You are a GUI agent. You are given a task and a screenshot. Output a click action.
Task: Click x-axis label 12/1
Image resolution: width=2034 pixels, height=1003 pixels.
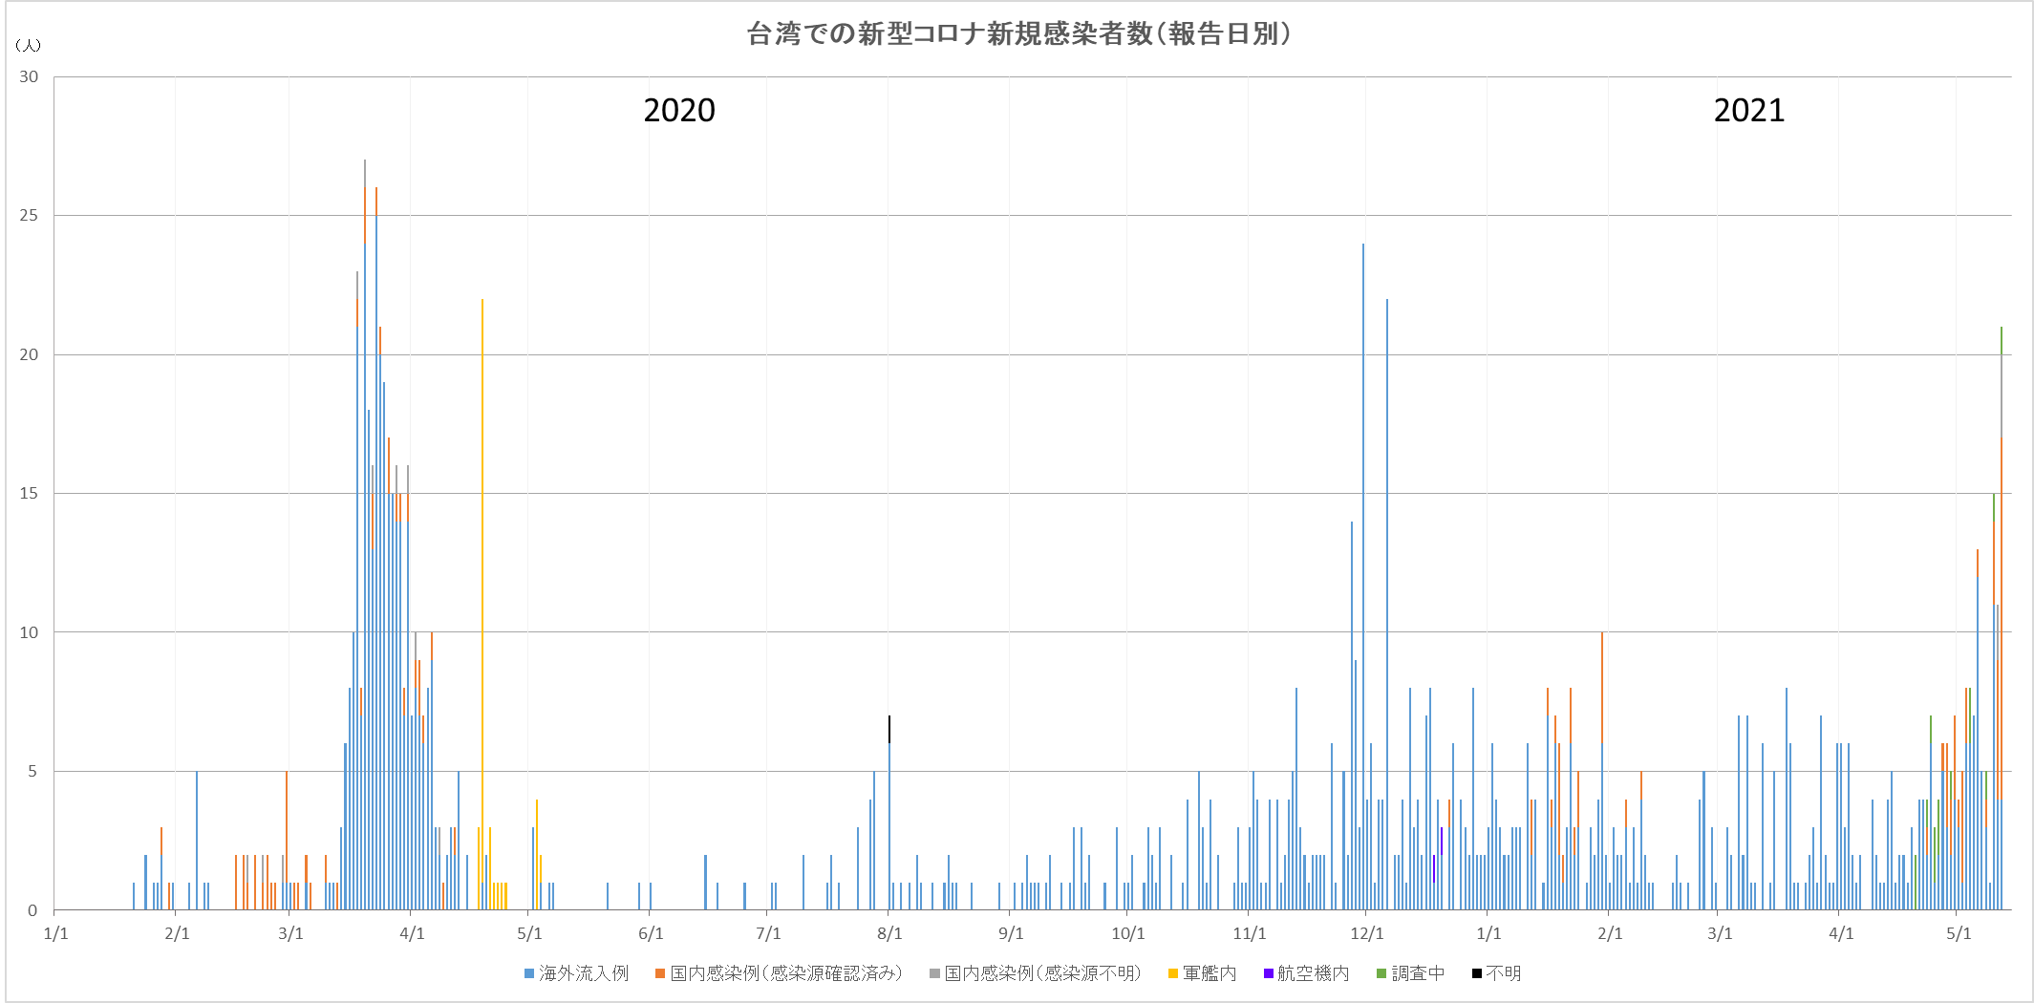pyautogui.click(x=1367, y=933)
